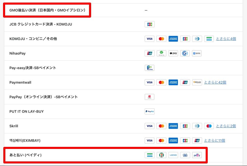Open the とさらに11個 link for EXIMBAY
This screenshot has width=247, height=166.
click(215, 141)
